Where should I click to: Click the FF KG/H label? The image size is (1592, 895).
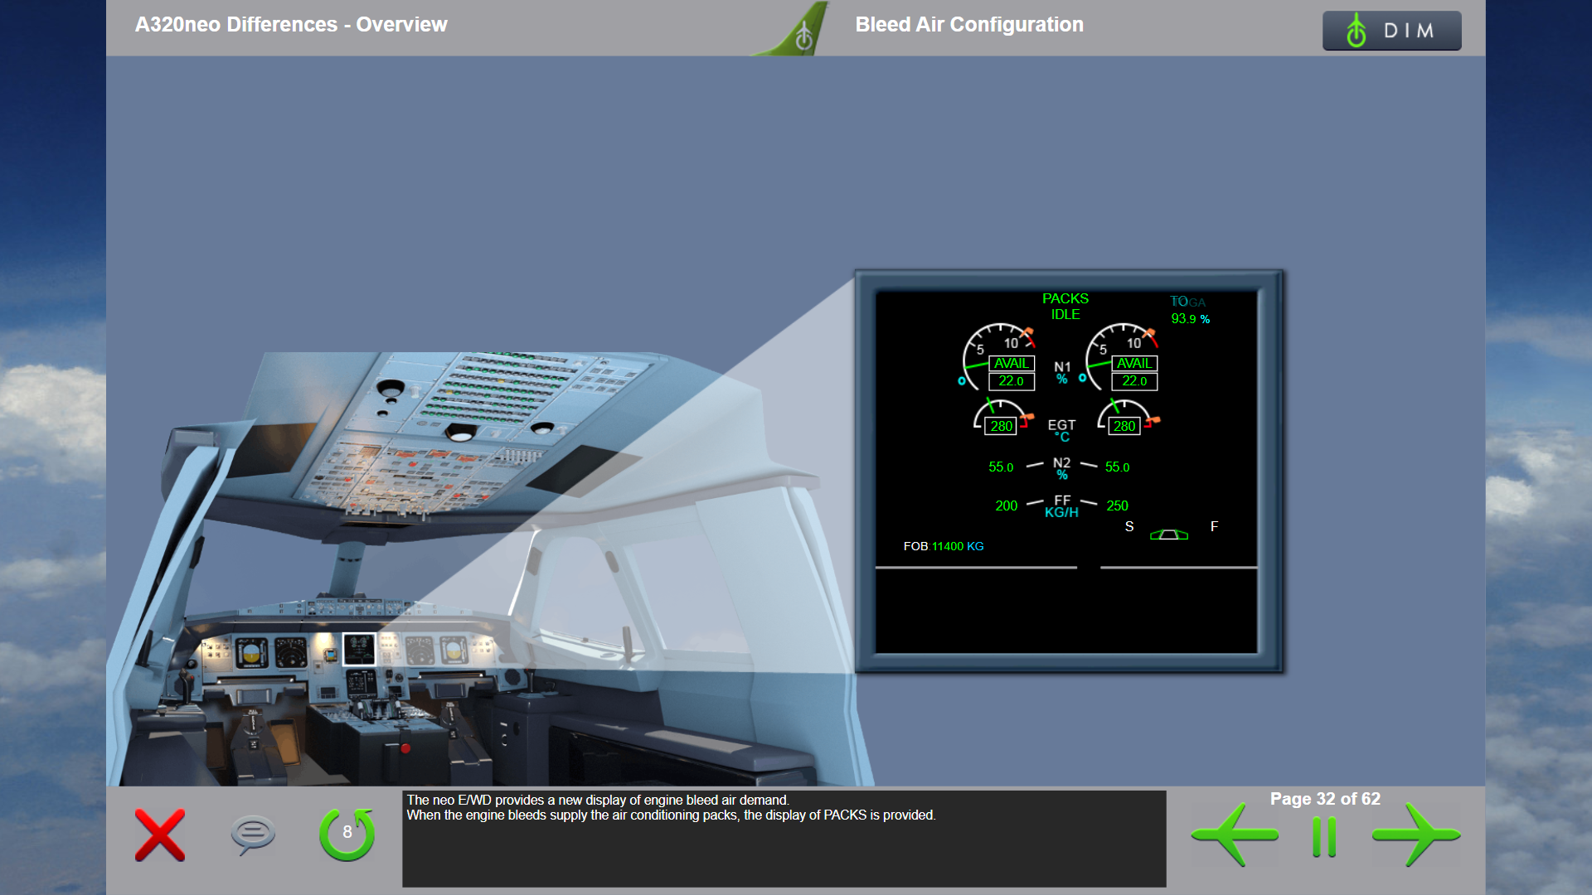pyautogui.click(x=1061, y=506)
